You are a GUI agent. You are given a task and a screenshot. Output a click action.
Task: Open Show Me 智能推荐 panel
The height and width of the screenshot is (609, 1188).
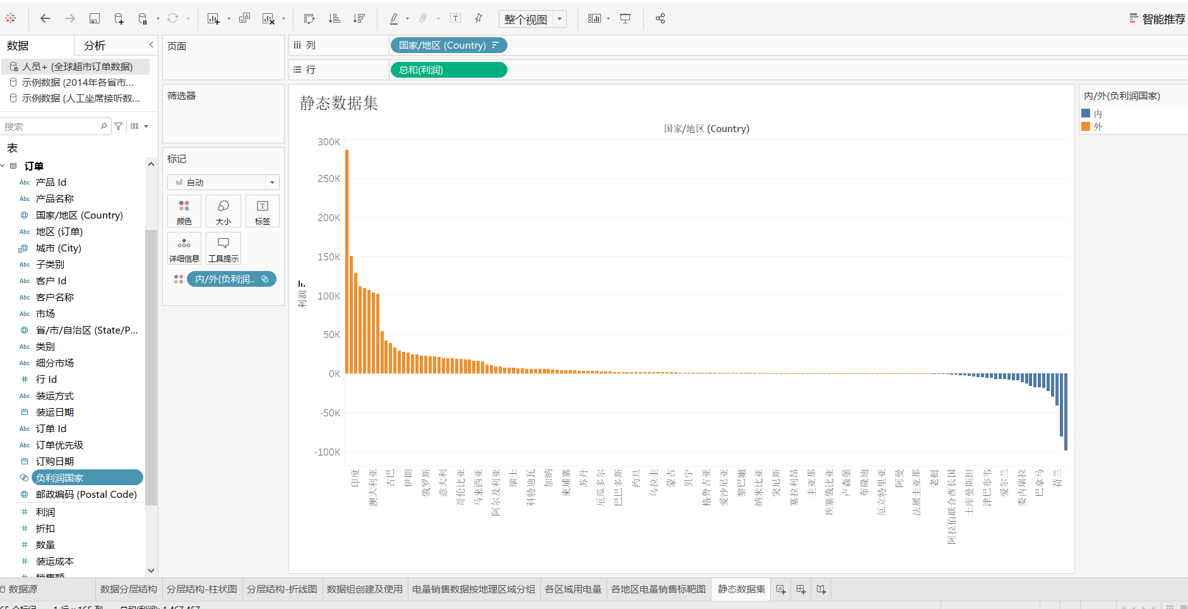click(1157, 19)
